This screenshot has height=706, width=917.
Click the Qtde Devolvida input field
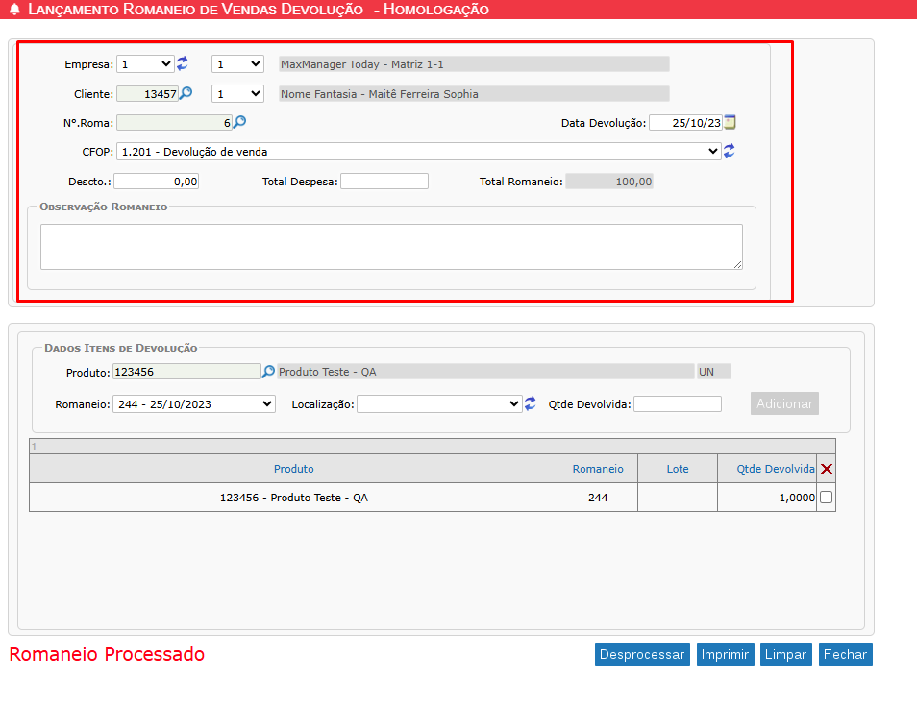point(677,404)
